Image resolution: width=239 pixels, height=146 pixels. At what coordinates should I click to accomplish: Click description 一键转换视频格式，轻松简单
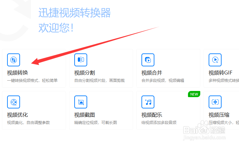point(32,81)
